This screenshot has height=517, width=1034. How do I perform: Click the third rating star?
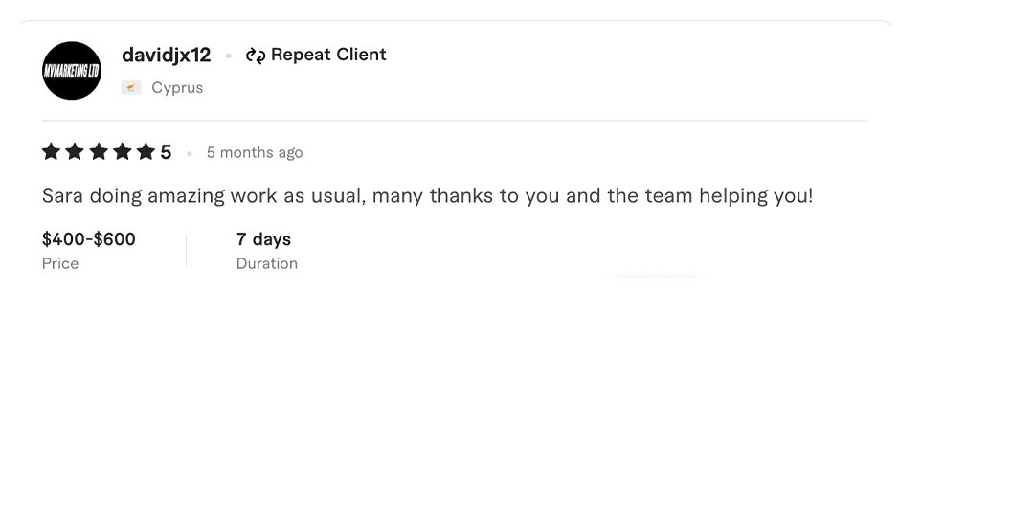pyautogui.click(x=99, y=151)
